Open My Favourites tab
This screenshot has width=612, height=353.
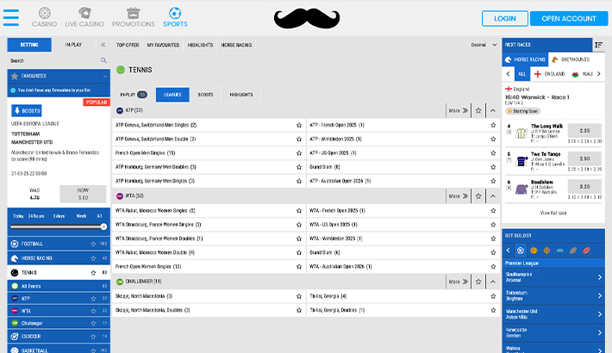163,45
